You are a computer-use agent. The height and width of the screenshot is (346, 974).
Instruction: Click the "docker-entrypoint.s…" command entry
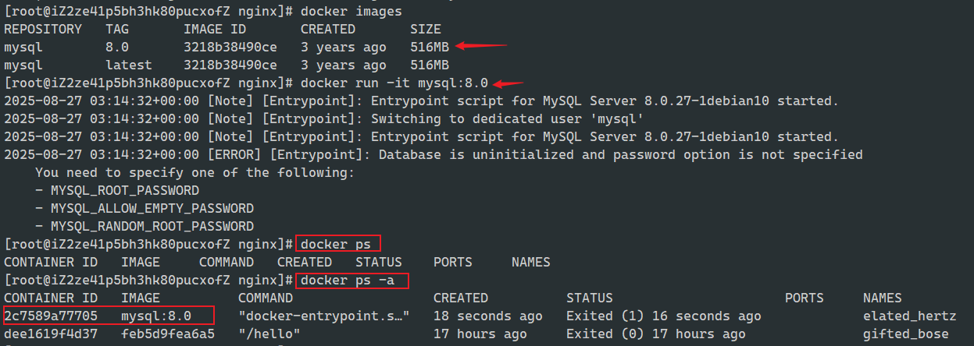[323, 316]
